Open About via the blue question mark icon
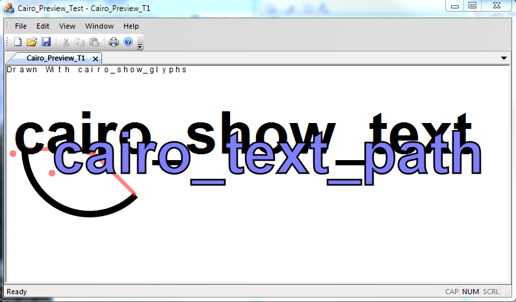516x302 pixels. click(x=128, y=42)
